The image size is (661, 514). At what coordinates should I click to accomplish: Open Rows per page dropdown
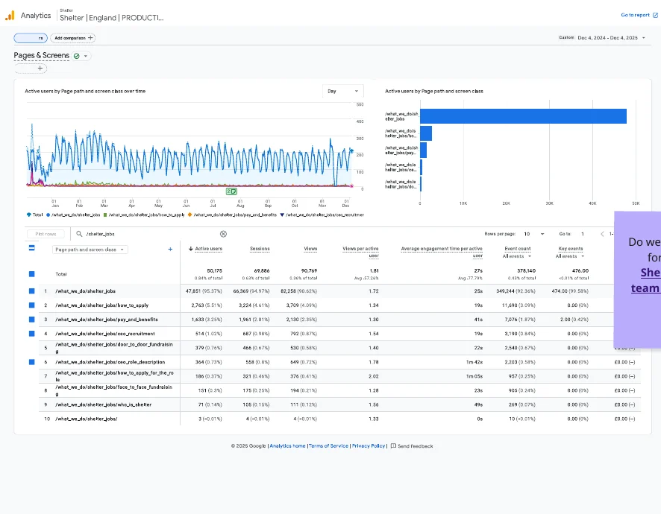tap(534, 234)
